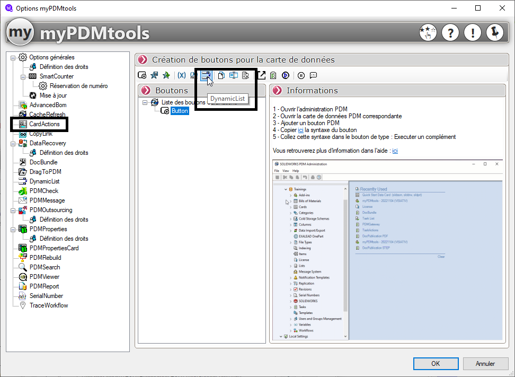Screen dimensions: 515x377
Task: Click the star rating icon in header
Action: (428, 33)
